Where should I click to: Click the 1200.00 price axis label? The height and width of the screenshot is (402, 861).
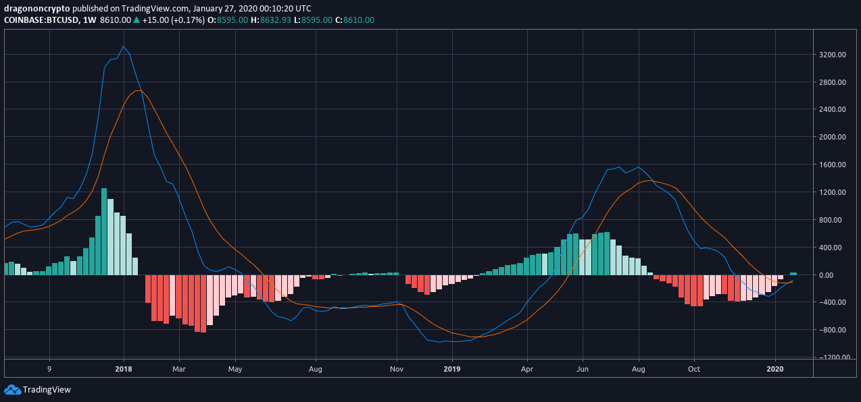click(832, 192)
